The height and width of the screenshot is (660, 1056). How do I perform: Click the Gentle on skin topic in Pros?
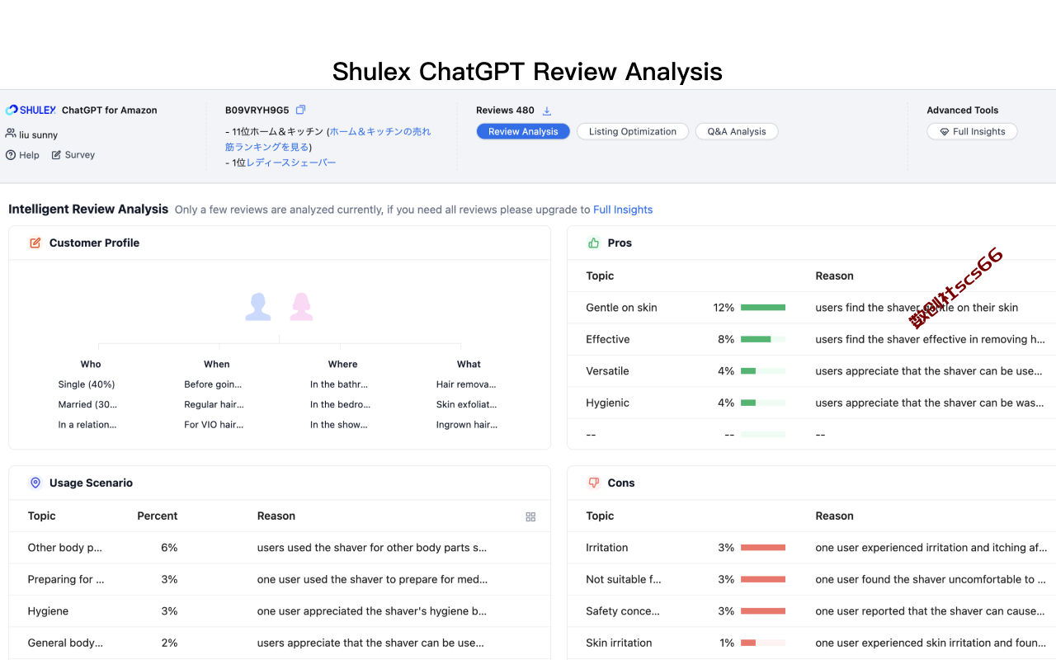tap(621, 308)
